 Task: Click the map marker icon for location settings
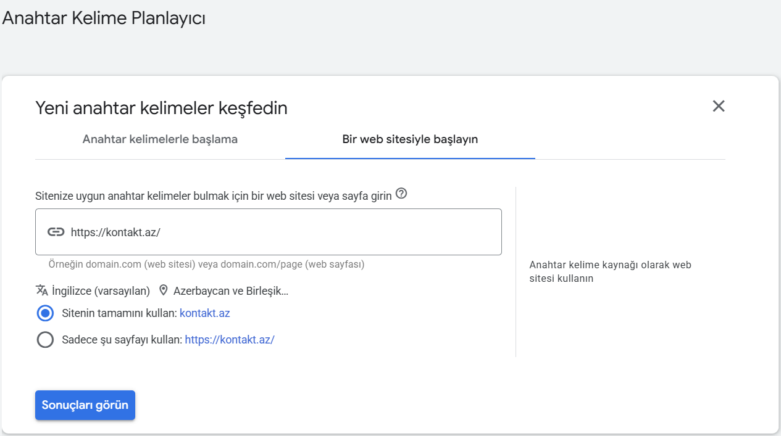click(163, 290)
